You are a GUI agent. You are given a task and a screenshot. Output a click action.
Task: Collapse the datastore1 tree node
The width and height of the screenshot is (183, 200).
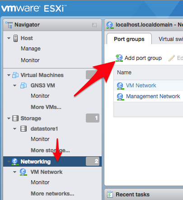tap(14, 129)
